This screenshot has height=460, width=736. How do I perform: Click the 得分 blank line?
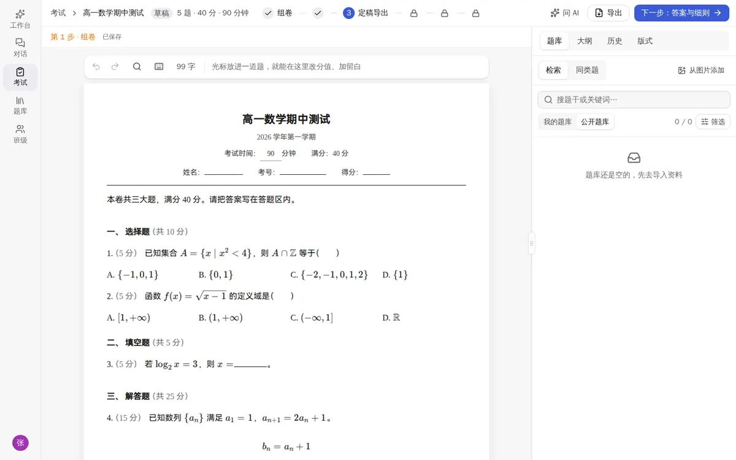pos(377,173)
